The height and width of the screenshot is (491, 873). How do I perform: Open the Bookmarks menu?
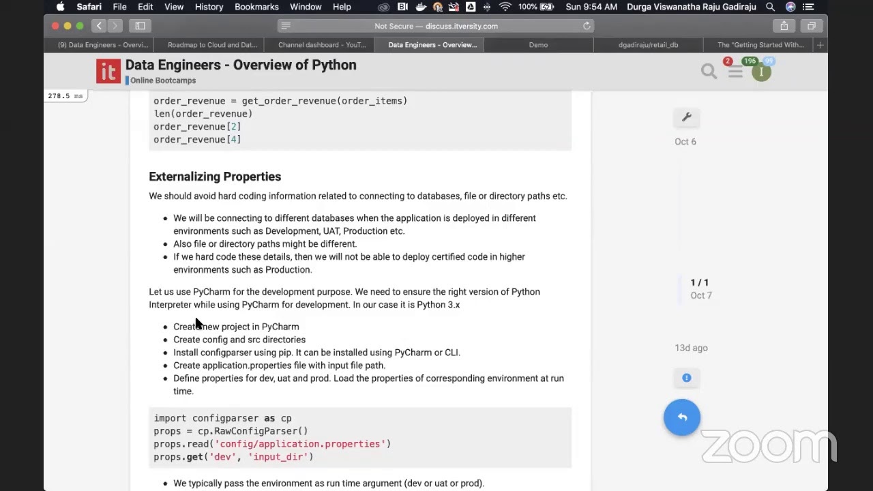[256, 7]
